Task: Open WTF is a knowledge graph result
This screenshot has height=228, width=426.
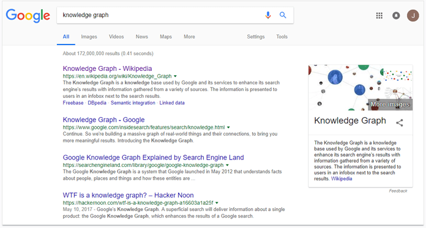Action: pyautogui.click(x=129, y=196)
